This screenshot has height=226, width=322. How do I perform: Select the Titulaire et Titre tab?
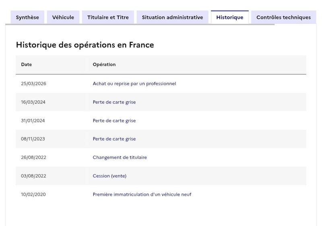tap(108, 17)
